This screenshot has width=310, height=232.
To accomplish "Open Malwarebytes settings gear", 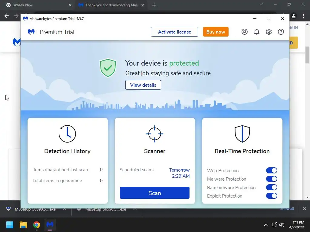I will tap(269, 32).
